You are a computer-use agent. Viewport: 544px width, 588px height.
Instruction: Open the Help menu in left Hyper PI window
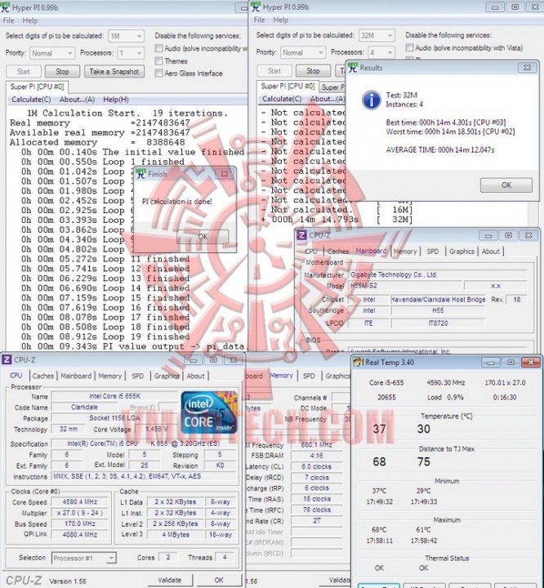click(30, 20)
